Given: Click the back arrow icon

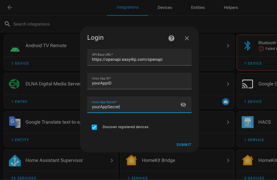Looking at the screenshot, I should tap(10, 7).
